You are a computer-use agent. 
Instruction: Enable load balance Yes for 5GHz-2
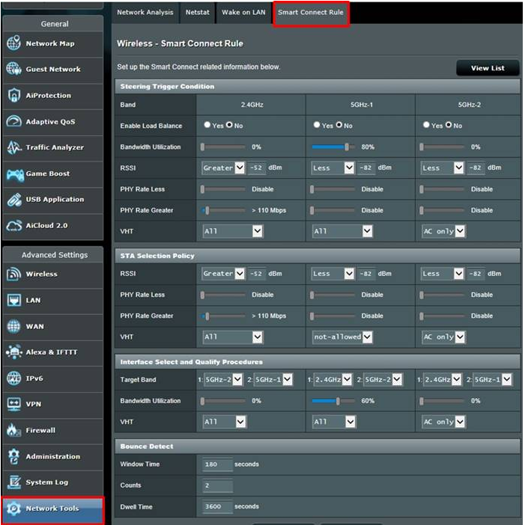pos(426,125)
